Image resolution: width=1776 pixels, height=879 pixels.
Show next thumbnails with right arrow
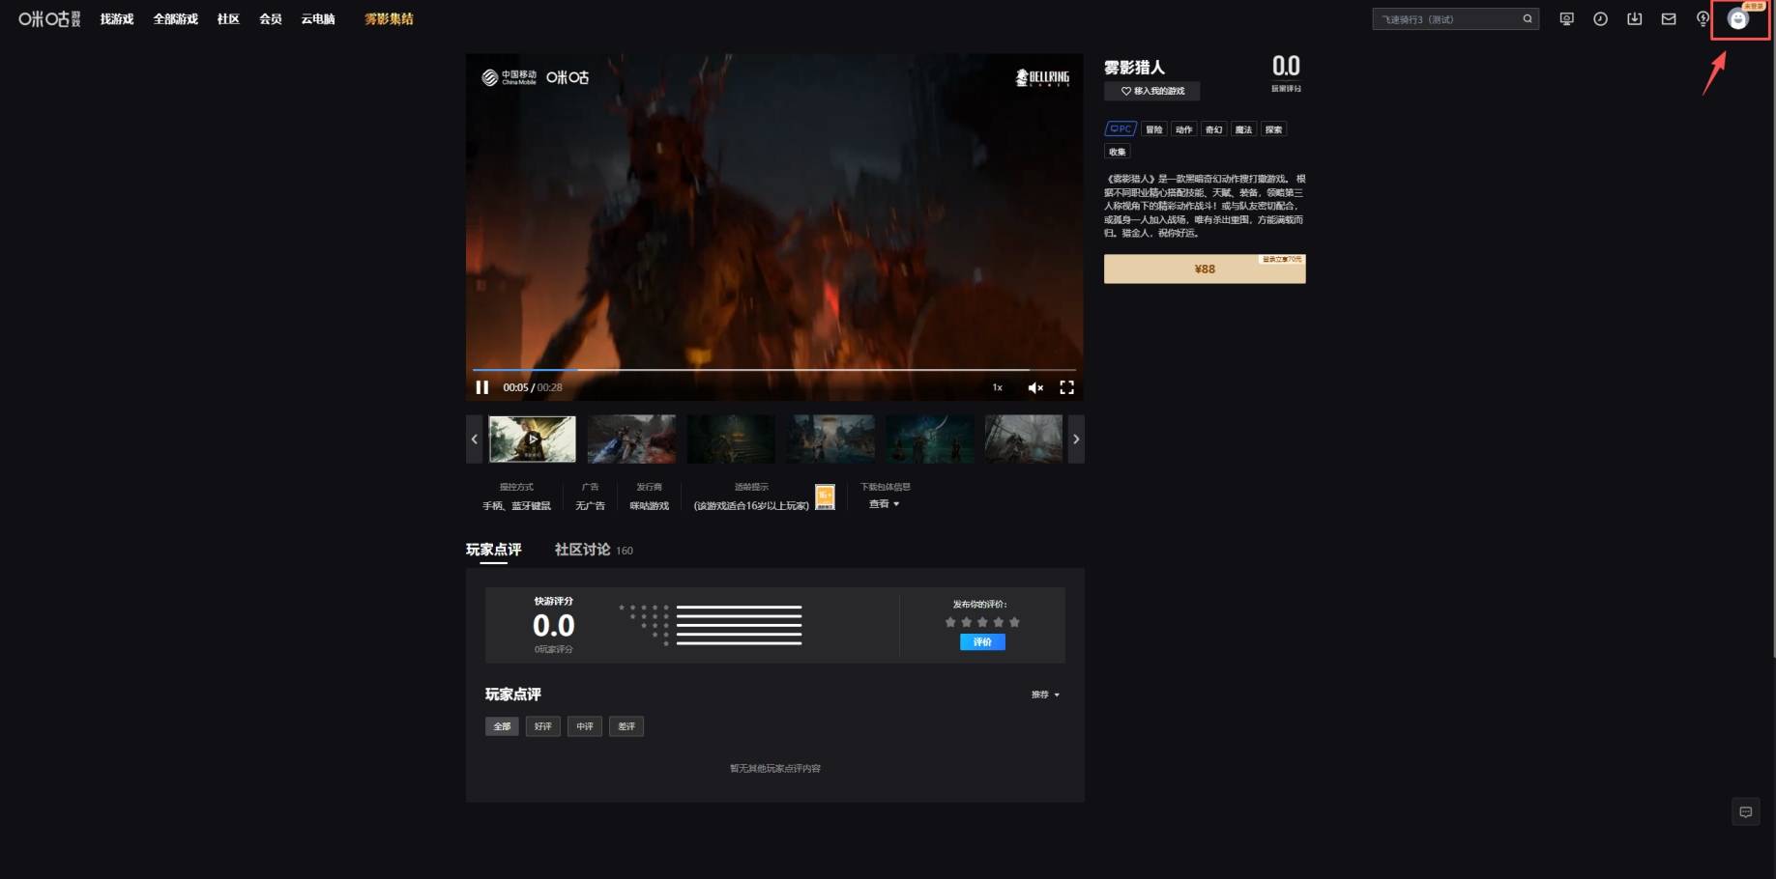(1076, 439)
